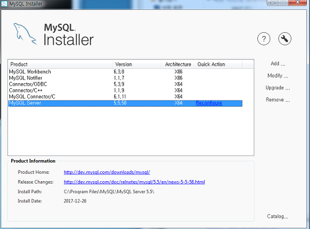Click version 6.3.8 of Workbench

click(119, 72)
